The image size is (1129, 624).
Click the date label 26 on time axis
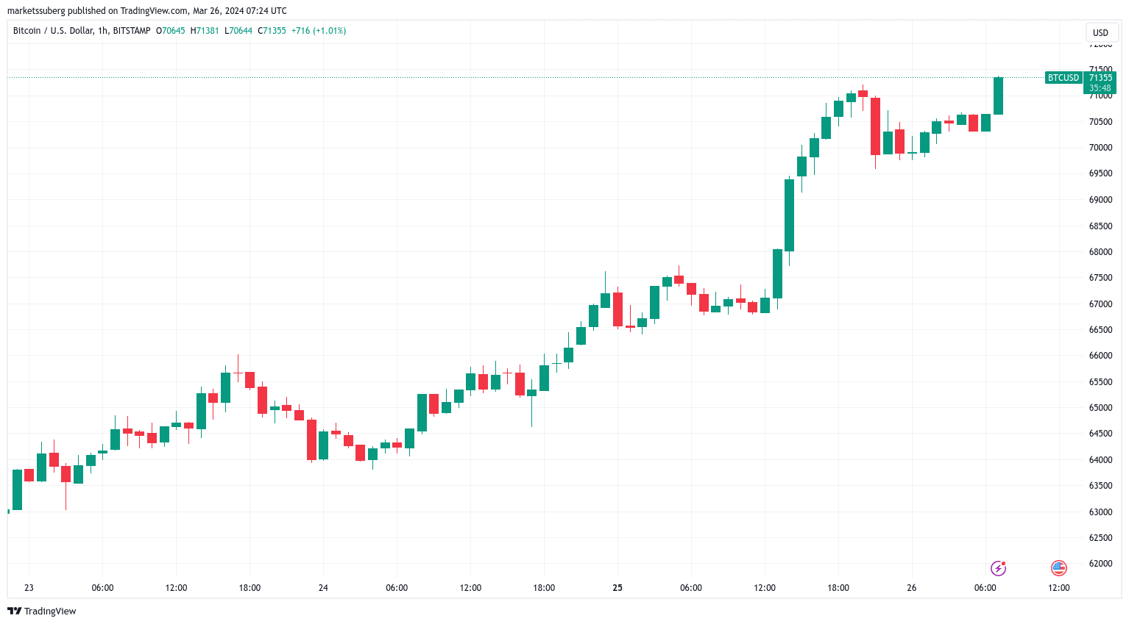[x=912, y=587]
